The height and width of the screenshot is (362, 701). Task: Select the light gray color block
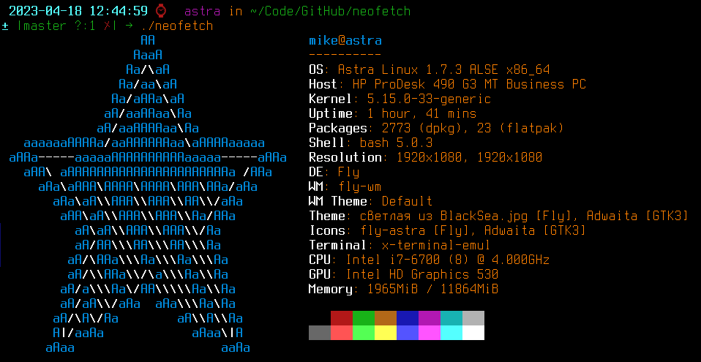pyautogui.click(x=473, y=318)
